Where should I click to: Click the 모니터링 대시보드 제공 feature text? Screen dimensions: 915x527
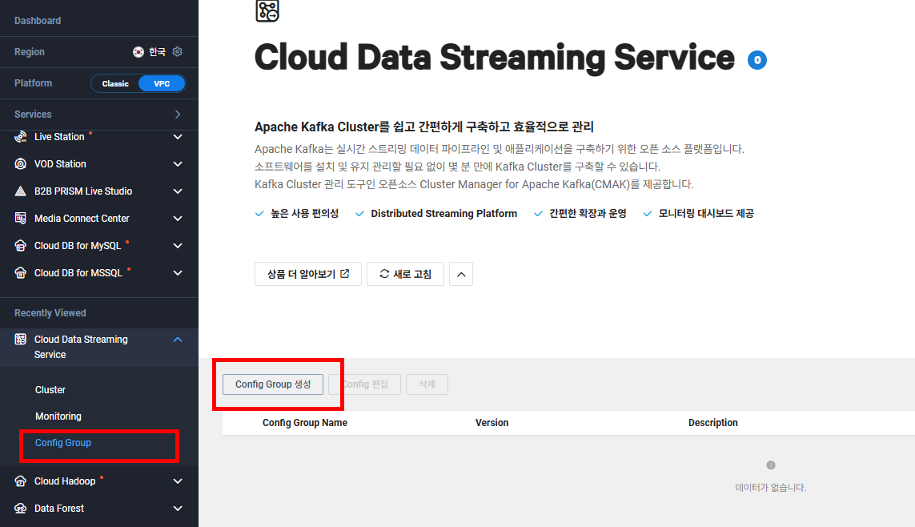[706, 214]
